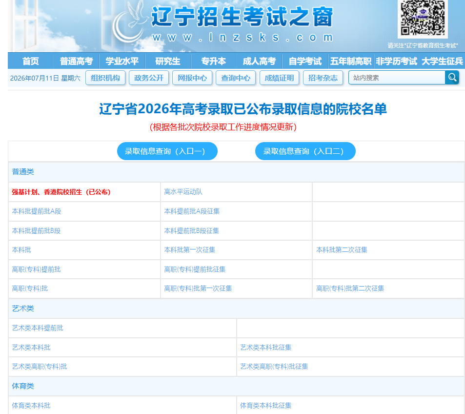Click the date text 2026年07月11日 星期六
Screen dimensions: 465x414
[x=45, y=78]
